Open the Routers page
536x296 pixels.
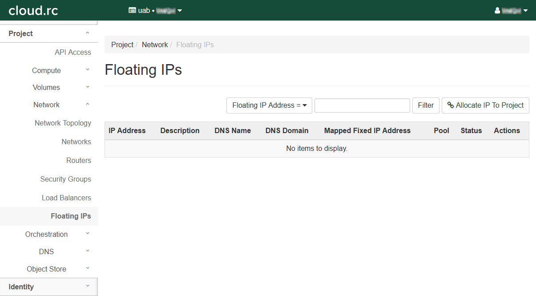click(78, 160)
